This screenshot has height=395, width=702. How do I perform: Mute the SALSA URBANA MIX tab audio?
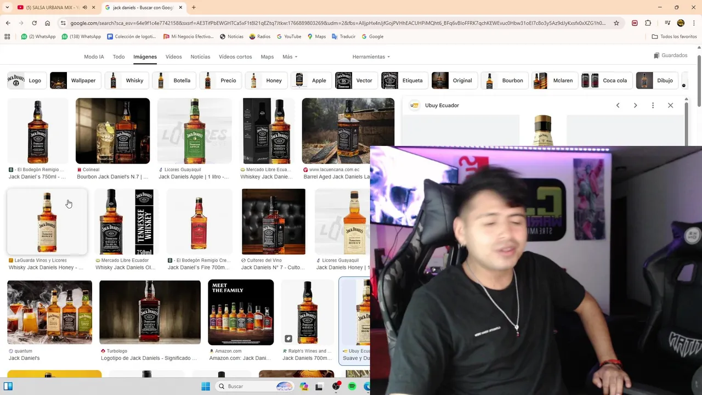coord(84,8)
